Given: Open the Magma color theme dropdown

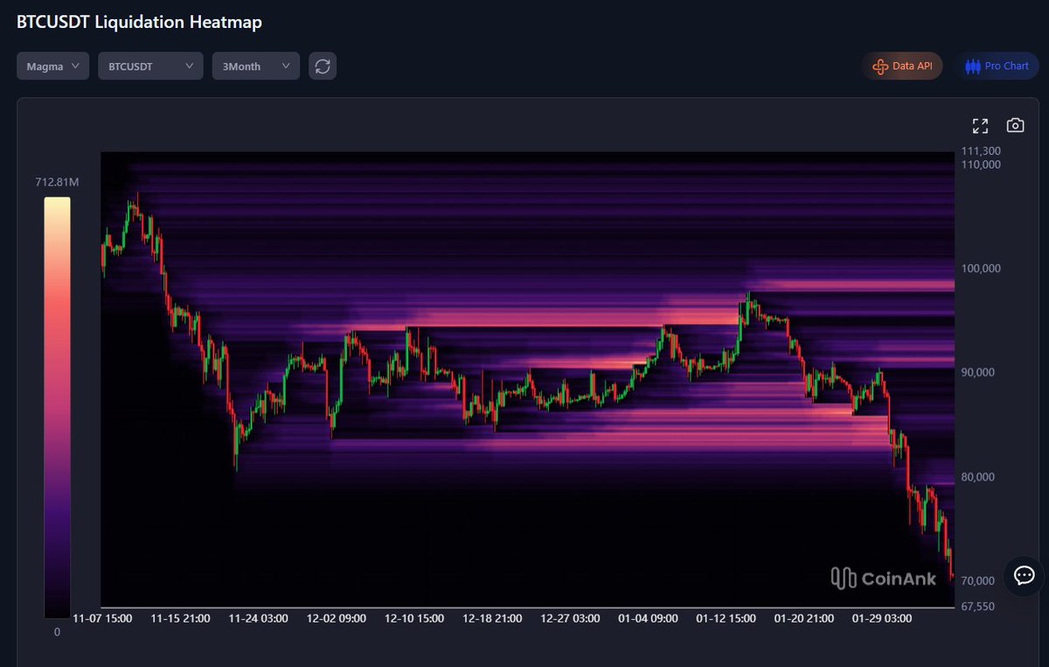Looking at the screenshot, I should 52,66.
